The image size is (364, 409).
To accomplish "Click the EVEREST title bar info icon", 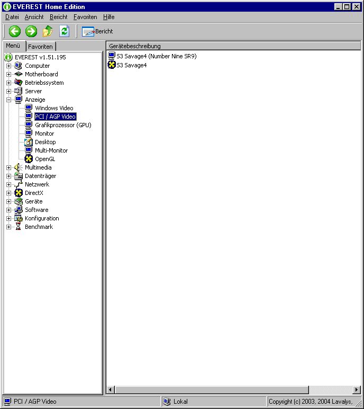I will point(7,7).
